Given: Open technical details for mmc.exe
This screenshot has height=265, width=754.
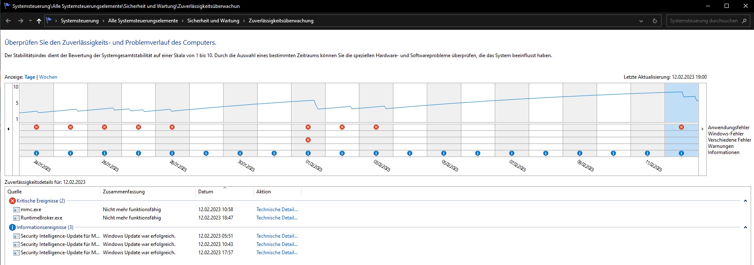Looking at the screenshot, I should pyautogui.click(x=277, y=210).
